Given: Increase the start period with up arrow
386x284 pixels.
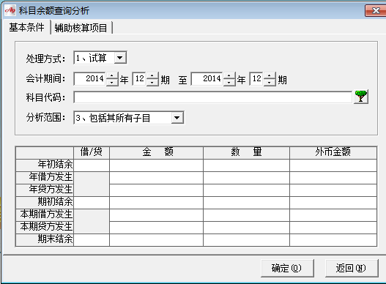Looking at the screenshot, I should (x=152, y=75).
